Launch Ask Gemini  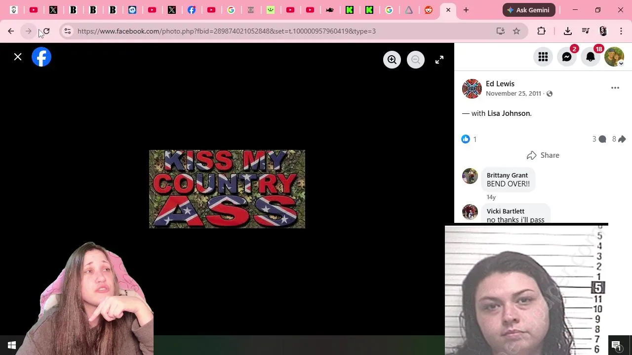pos(529,10)
